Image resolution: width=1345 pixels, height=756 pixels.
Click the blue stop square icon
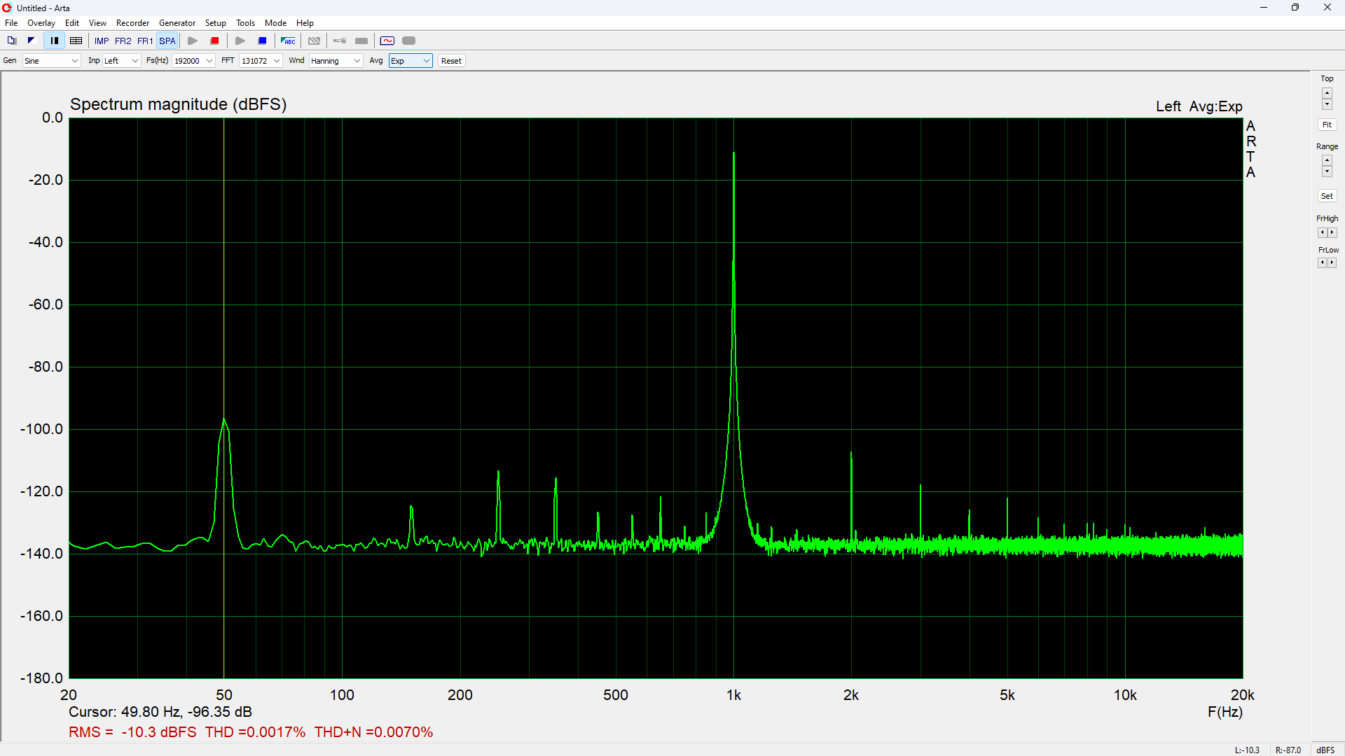click(263, 41)
